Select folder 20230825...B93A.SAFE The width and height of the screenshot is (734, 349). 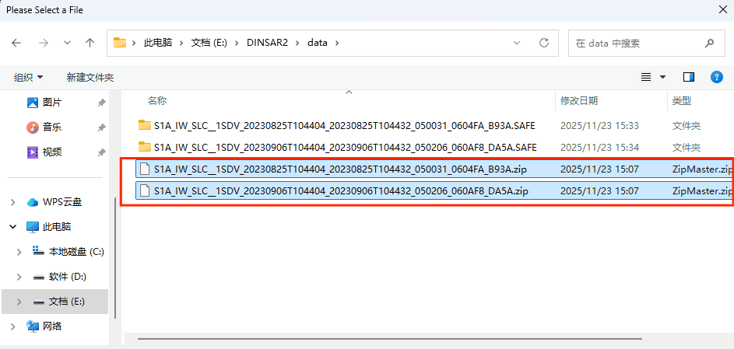point(345,126)
